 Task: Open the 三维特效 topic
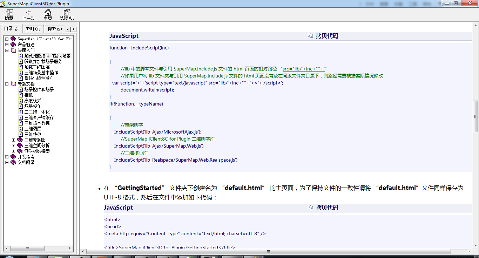33,134
